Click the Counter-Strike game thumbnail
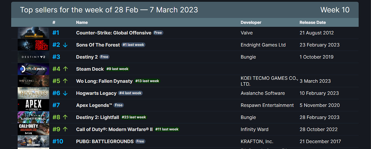The width and height of the screenshot is (371, 149). 33,33
